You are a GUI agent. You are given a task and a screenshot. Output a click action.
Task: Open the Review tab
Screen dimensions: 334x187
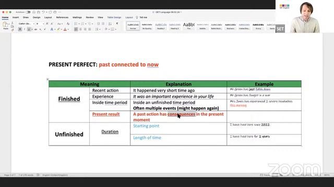pos(90,17)
